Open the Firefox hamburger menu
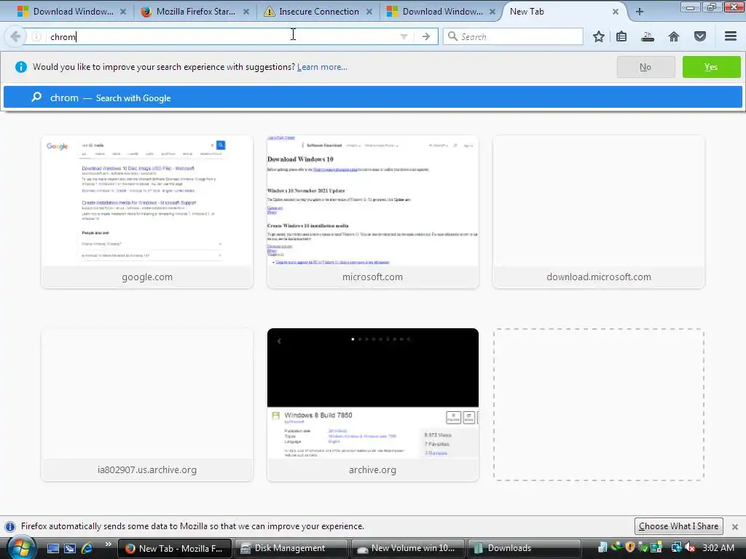This screenshot has height=559, width=746. coord(731,36)
